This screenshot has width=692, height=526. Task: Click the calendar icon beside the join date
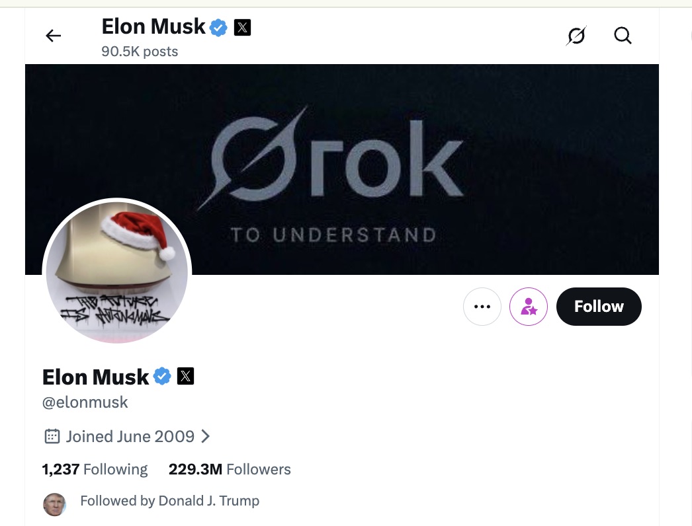52,436
